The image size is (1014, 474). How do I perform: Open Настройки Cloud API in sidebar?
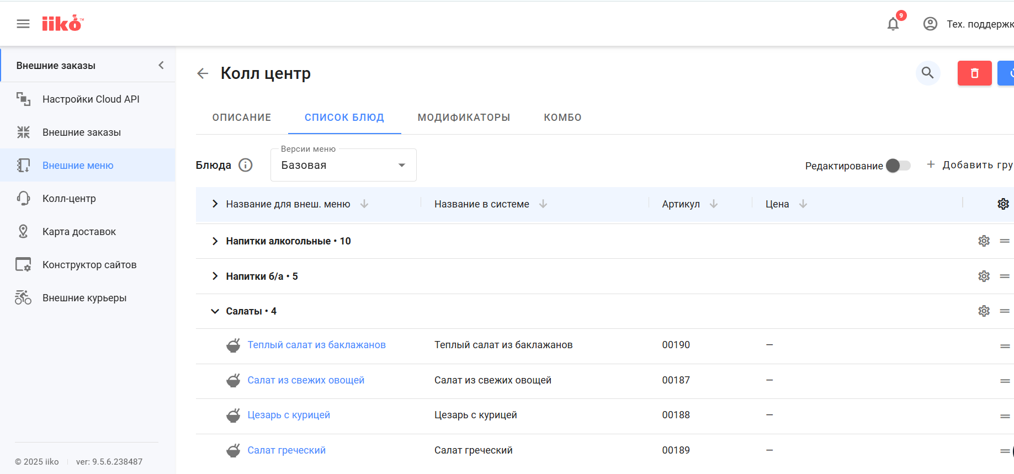[91, 99]
